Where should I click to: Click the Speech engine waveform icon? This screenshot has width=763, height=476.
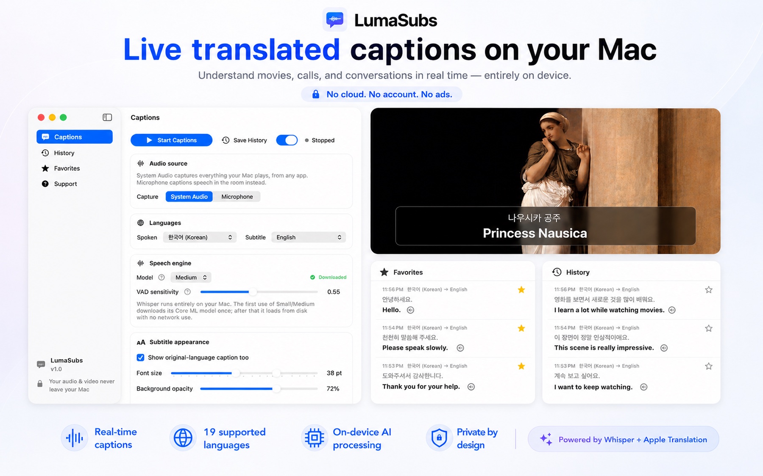click(x=141, y=263)
